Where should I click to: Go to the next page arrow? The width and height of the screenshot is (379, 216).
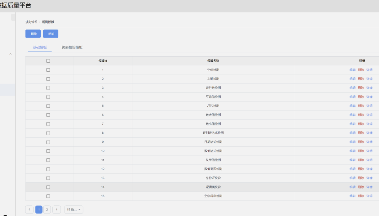pos(57,209)
